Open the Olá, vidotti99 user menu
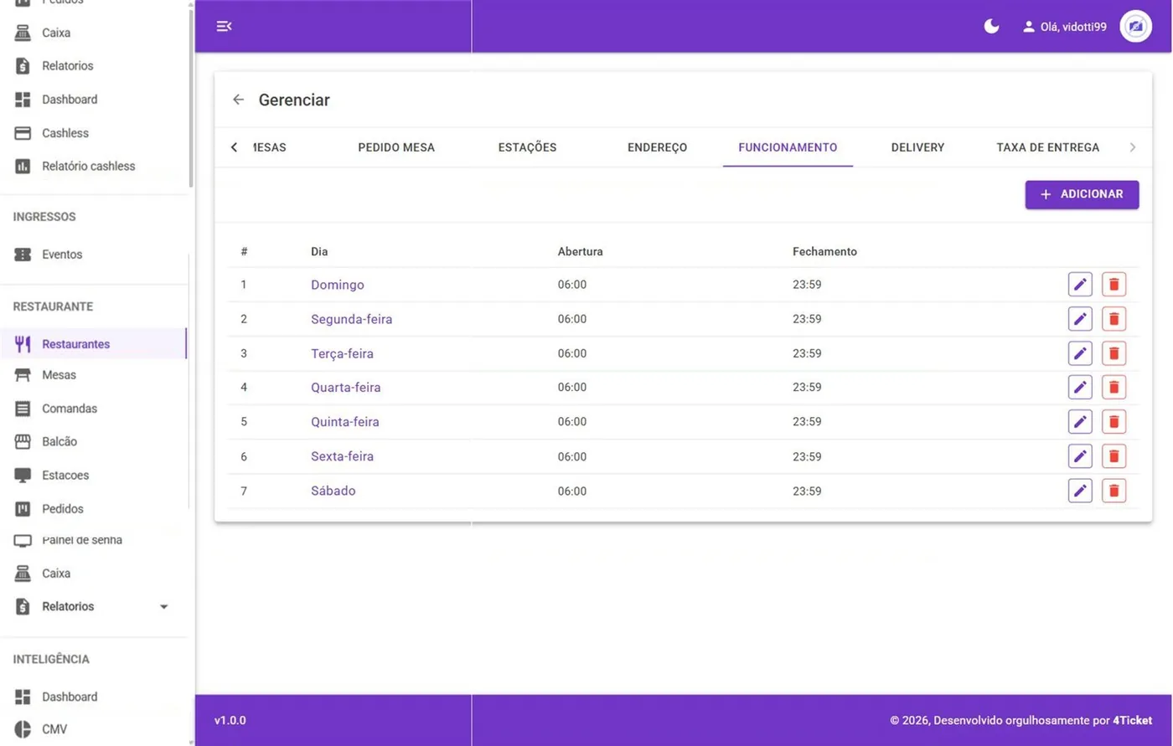The image size is (1173, 746). pyautogui.click(x=1064, y=27)
